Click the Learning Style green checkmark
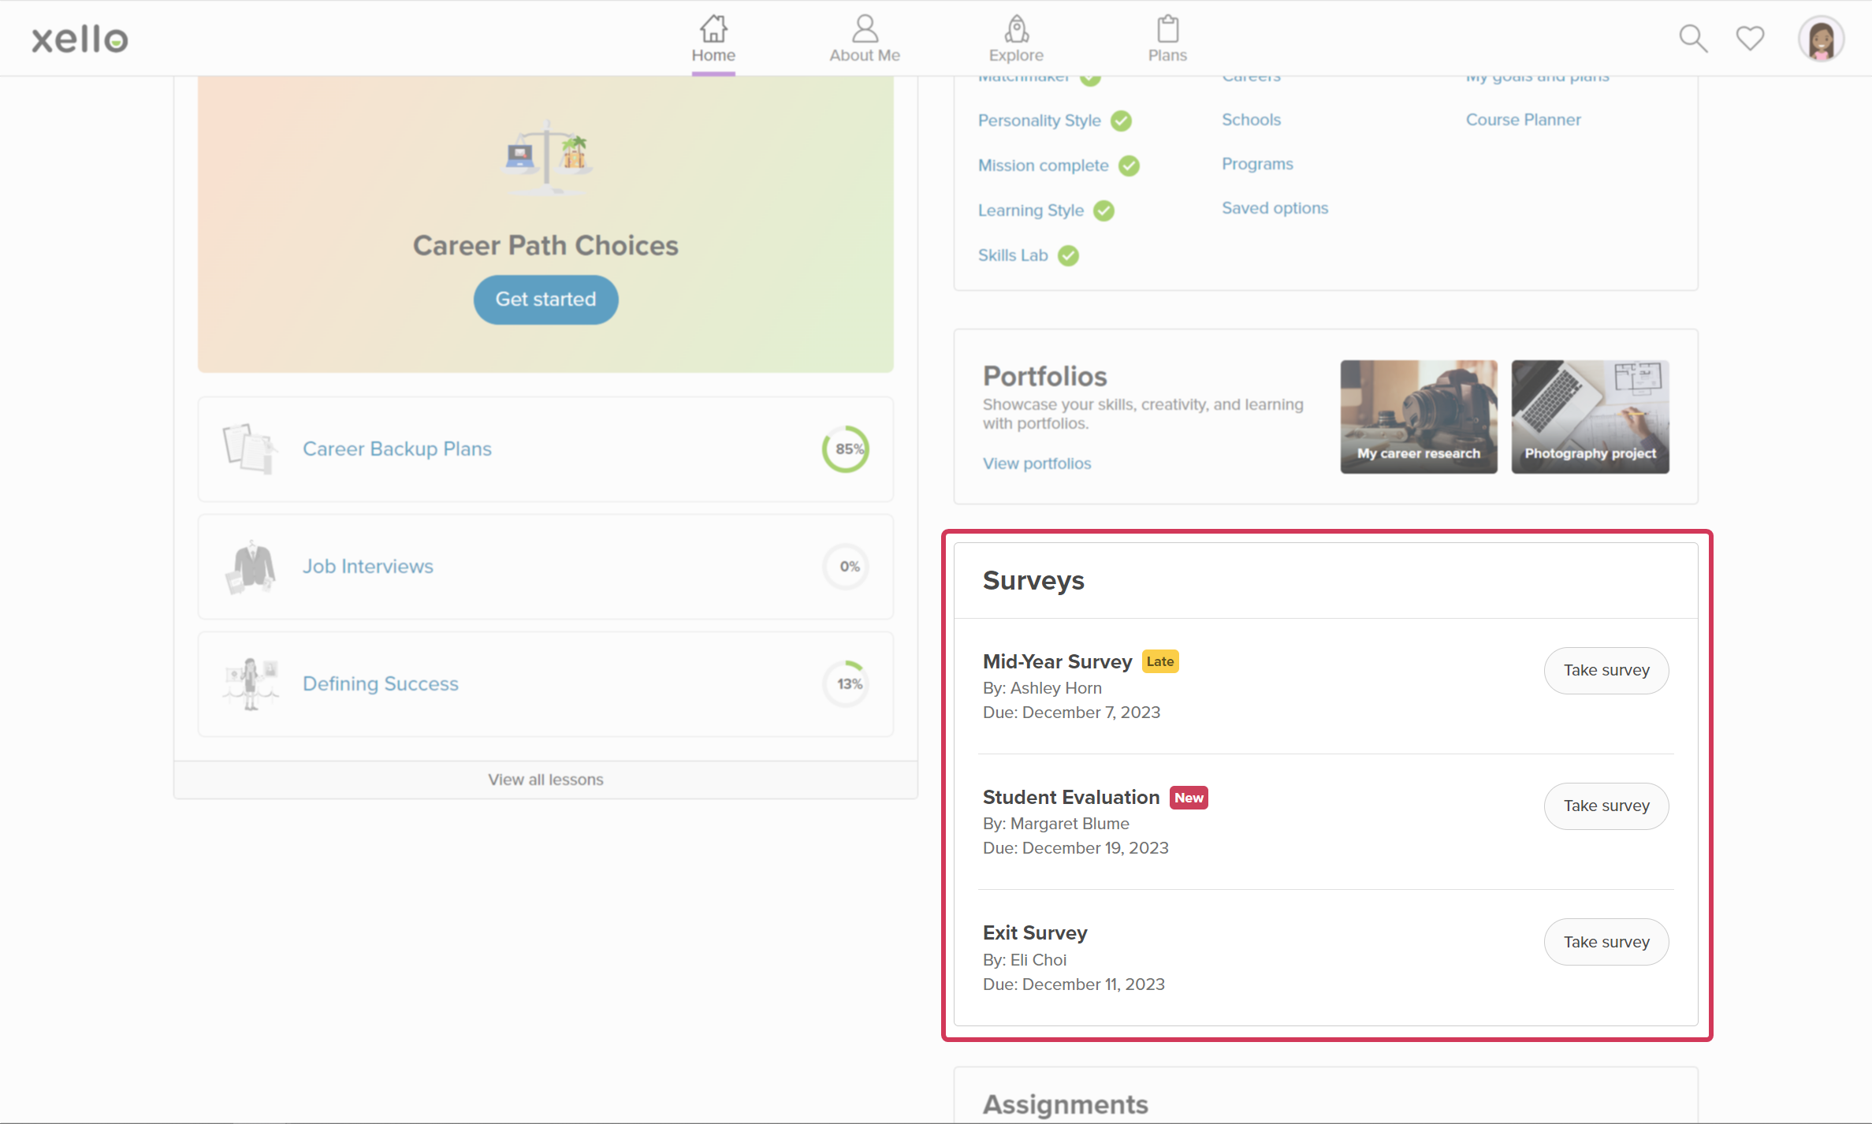 (x=1103, y=210)
